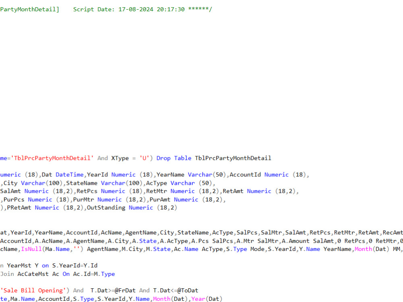
Task: Click 'YearMst' table name in the join
Action: click(x=19, y=265)
